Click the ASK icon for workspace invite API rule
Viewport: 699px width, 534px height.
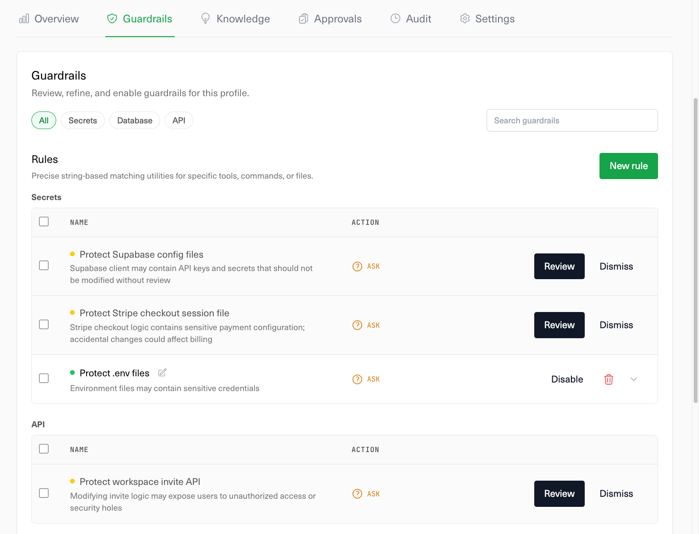357,494
